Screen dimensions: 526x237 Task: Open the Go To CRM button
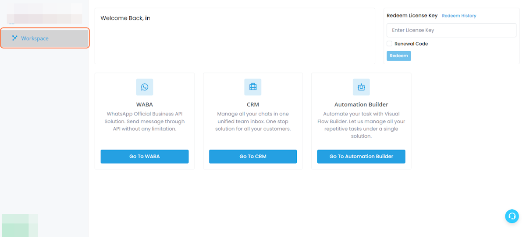pos(253,157)
